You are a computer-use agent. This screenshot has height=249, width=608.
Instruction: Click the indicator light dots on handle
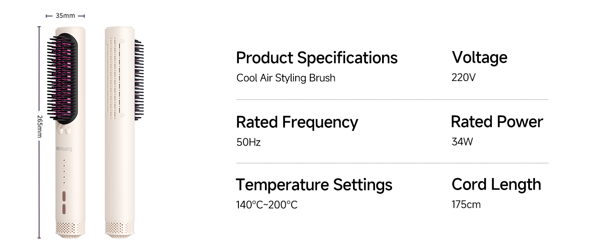click(x=64, y=171)
